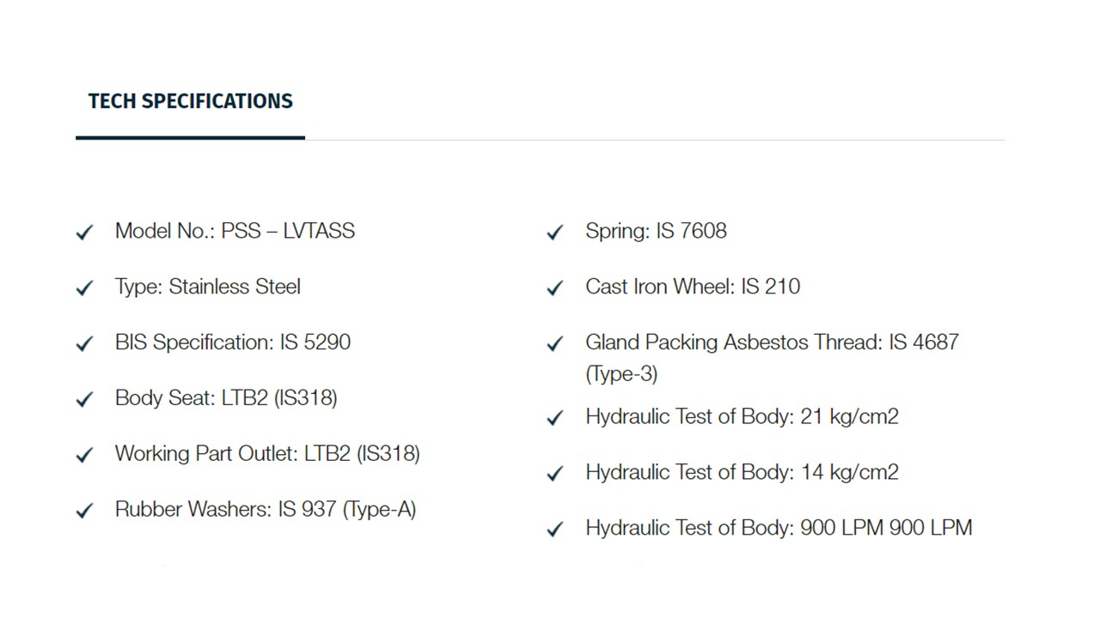
Task: Click checkmark beside Body Seat LTB2
Action: pos(84,400)
